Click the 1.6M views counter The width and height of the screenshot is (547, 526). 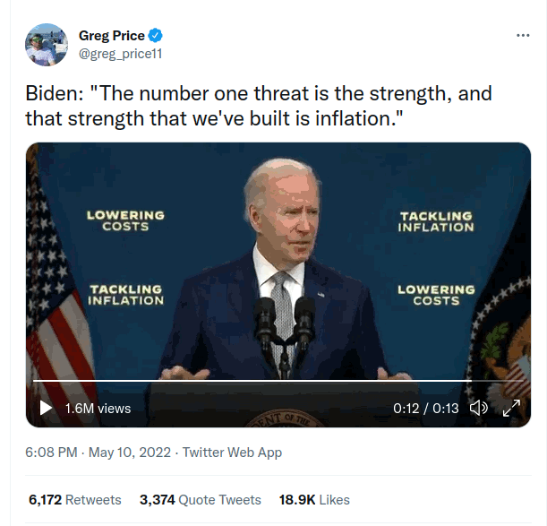pyautogui.click(x=98, y=409)
